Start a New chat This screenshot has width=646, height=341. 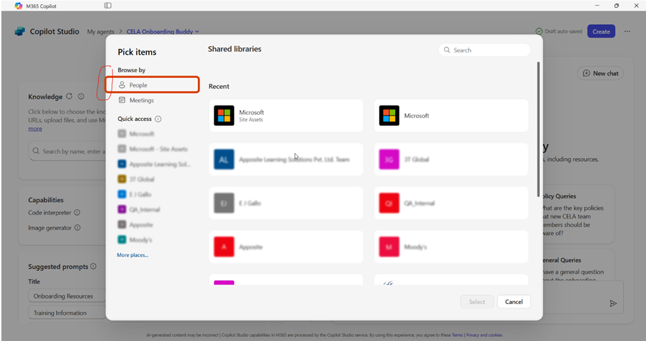pos(600,74)
